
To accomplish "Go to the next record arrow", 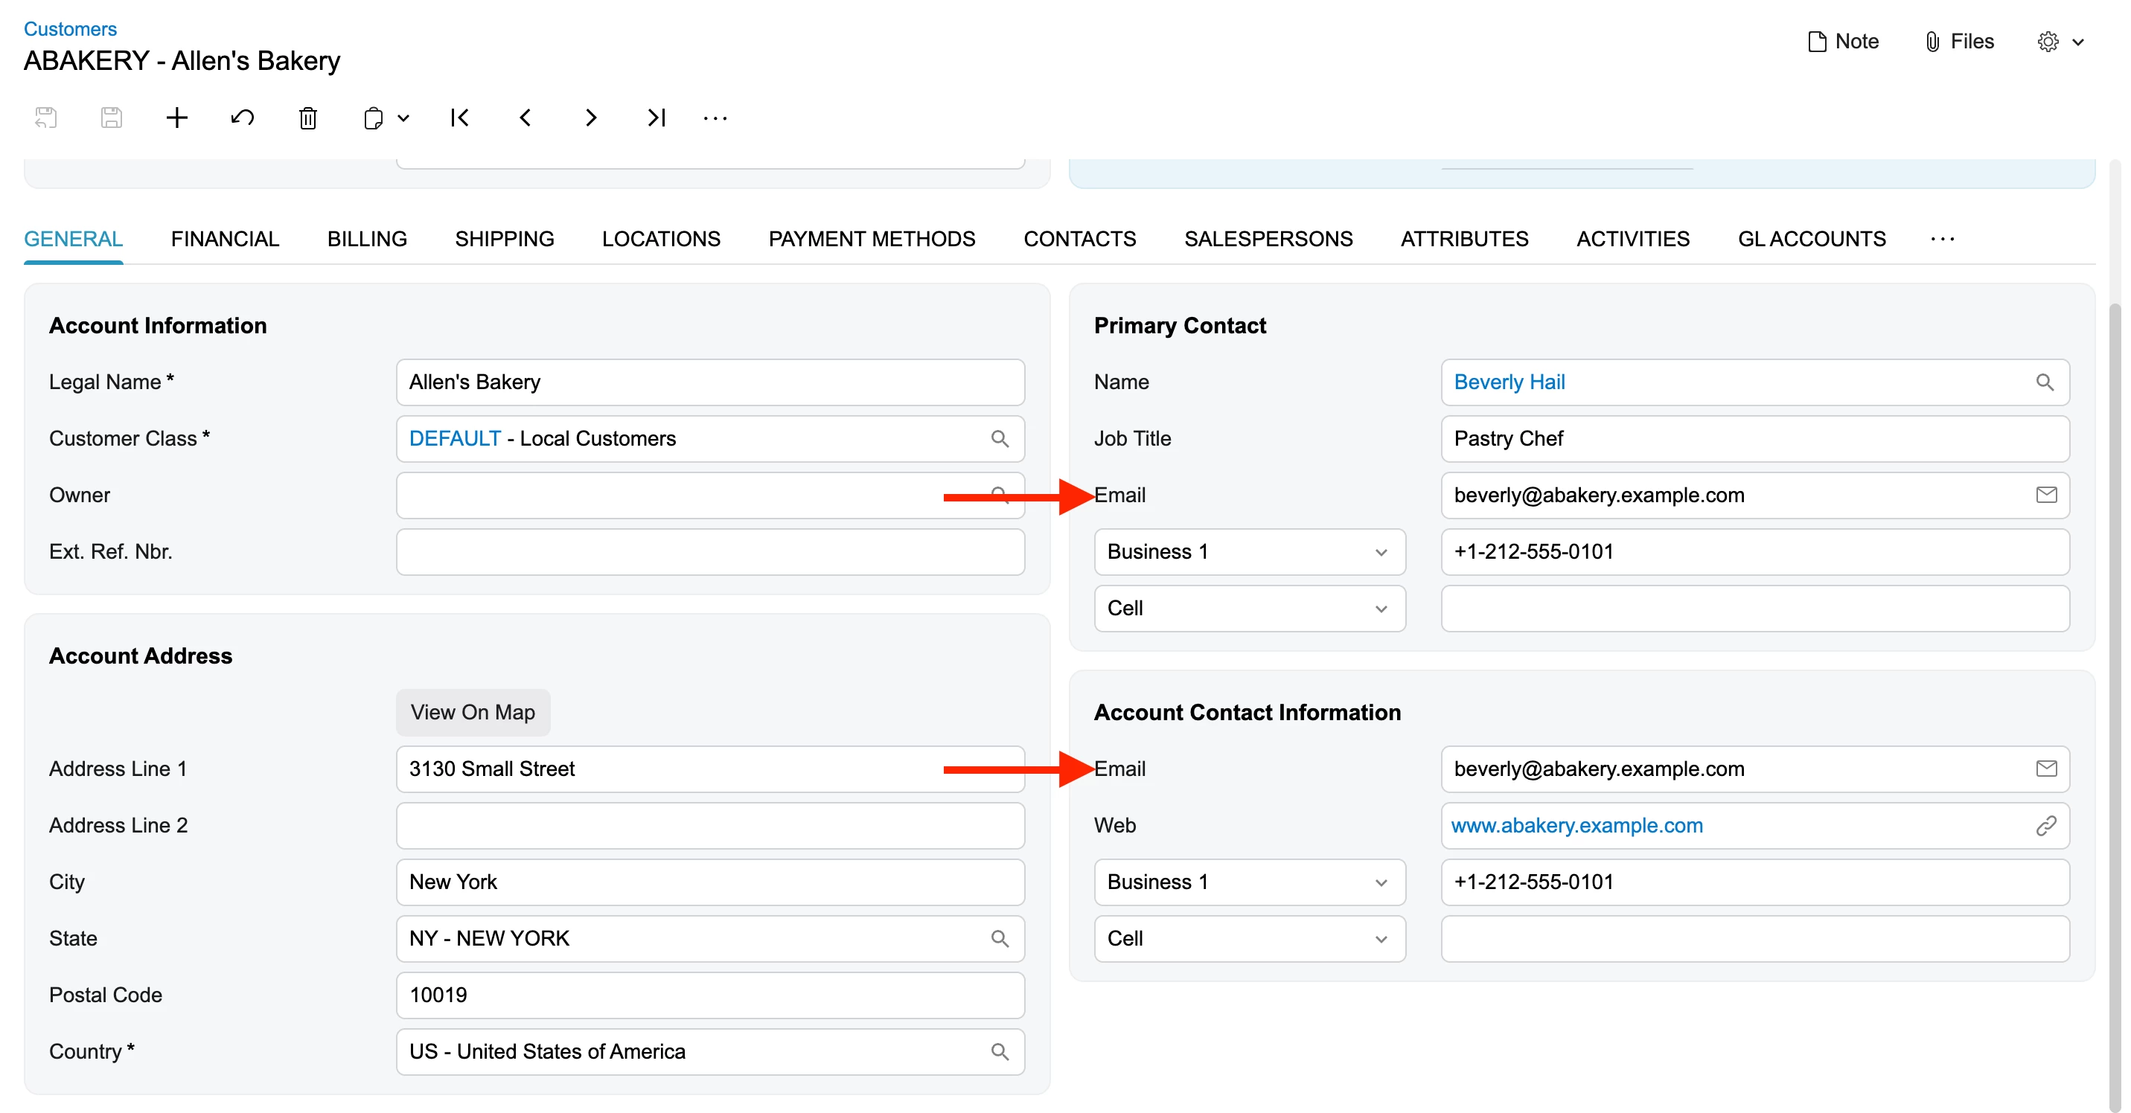I will (x=591, y=118).
